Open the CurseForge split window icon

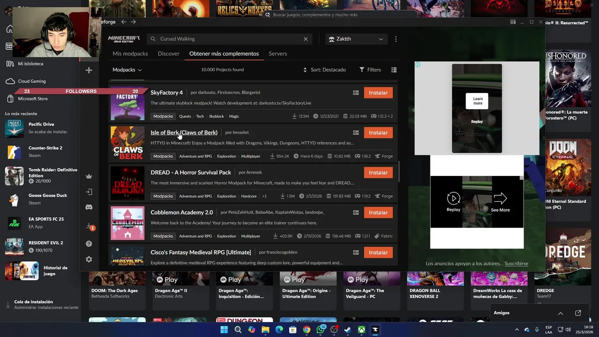click(x=513, y=22)
